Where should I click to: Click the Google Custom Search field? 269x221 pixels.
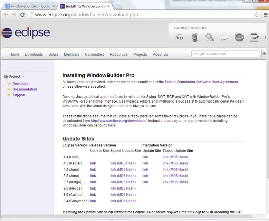[225, 54]
